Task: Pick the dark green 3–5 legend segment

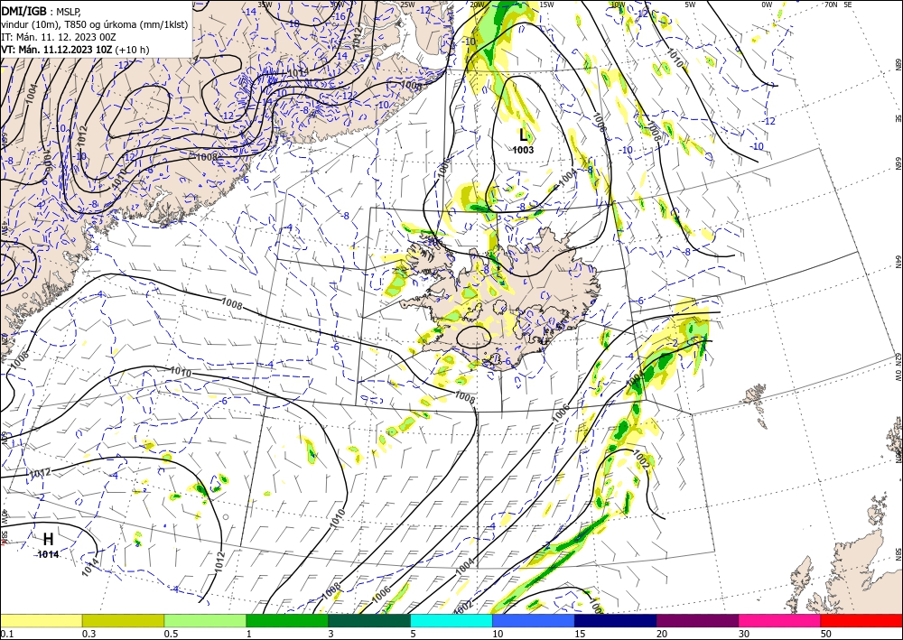Action: click(x=369, y=620)
